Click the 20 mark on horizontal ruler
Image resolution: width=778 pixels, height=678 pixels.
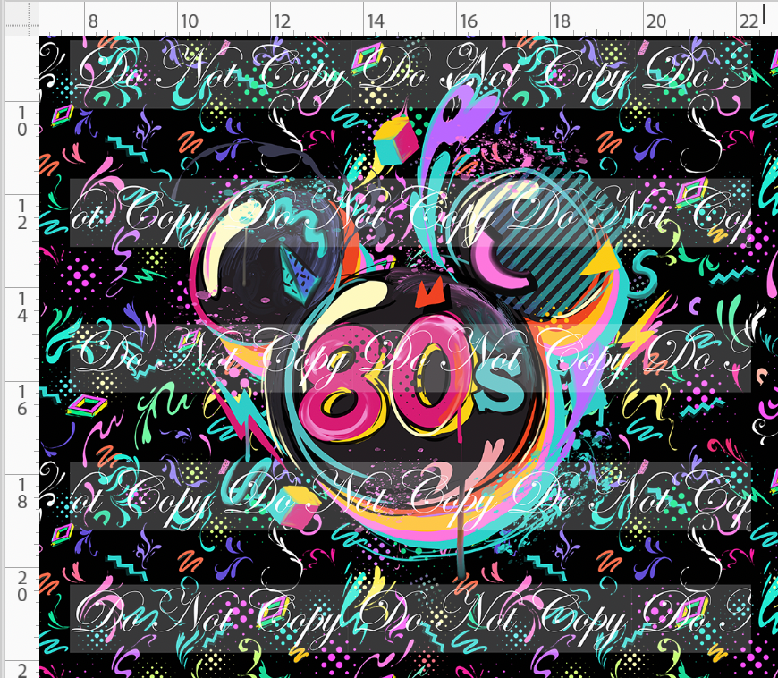tap(656, 21)
